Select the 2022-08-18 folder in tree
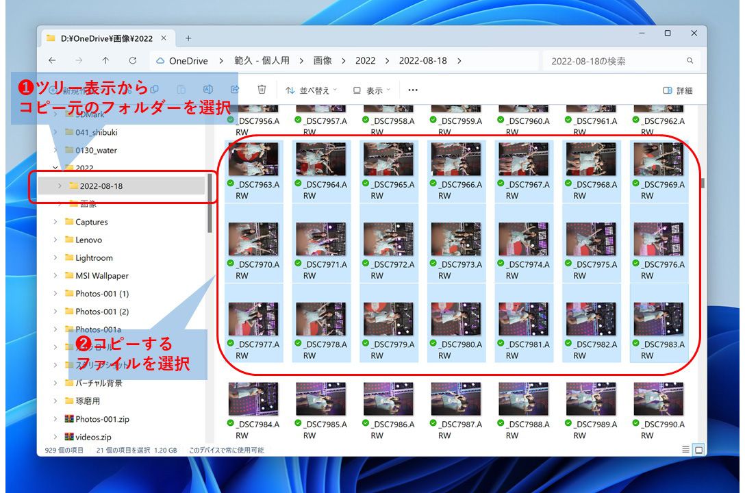The image size is (745, 493). pos(121,186)
